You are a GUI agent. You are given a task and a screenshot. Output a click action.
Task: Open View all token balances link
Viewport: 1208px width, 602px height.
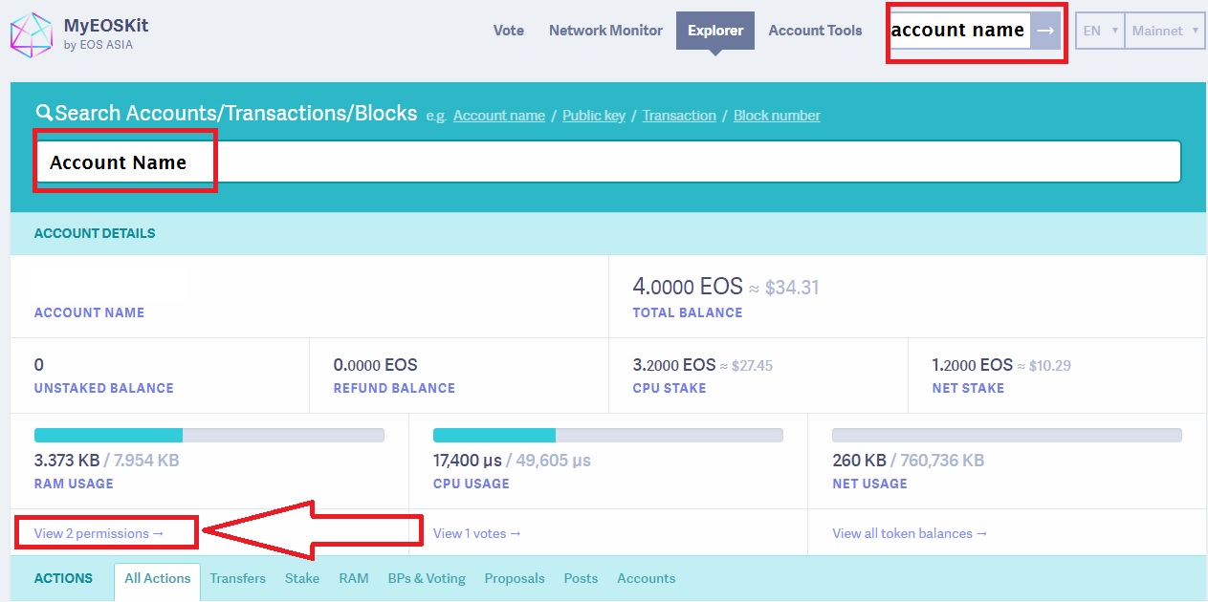pyautogui.click(x=910, y=533)
